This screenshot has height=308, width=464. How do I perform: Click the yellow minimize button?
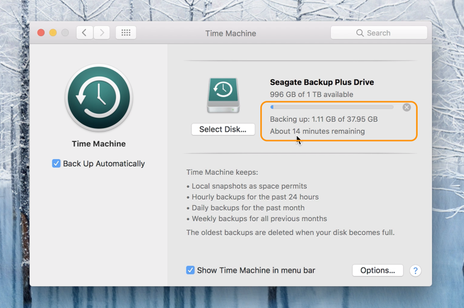53,32
